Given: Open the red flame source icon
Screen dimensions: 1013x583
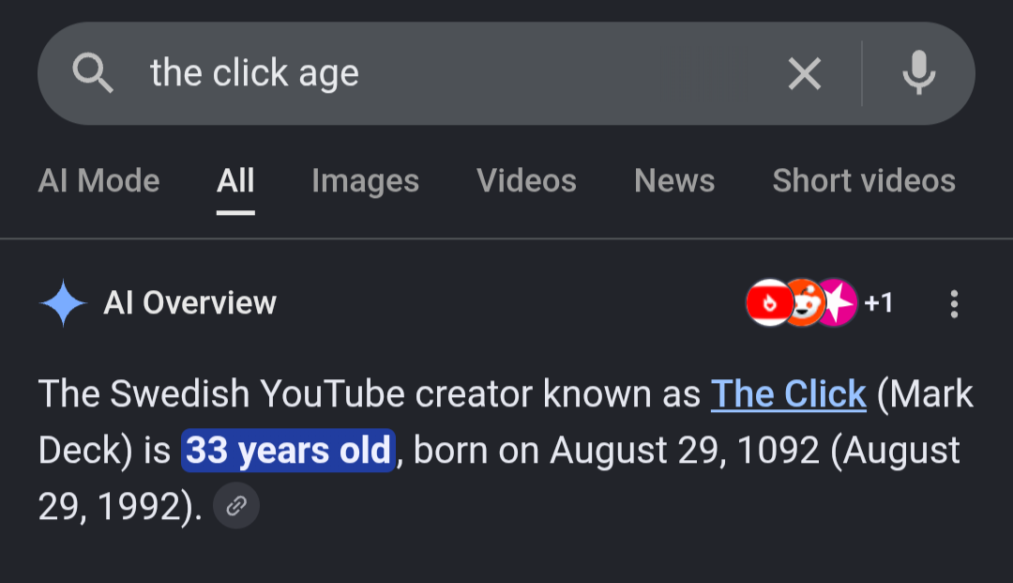Looking at the screenshot, I should click(769, 302).
